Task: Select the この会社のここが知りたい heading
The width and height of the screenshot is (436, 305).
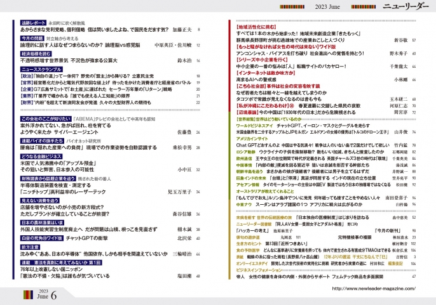Action: [45, 118]
